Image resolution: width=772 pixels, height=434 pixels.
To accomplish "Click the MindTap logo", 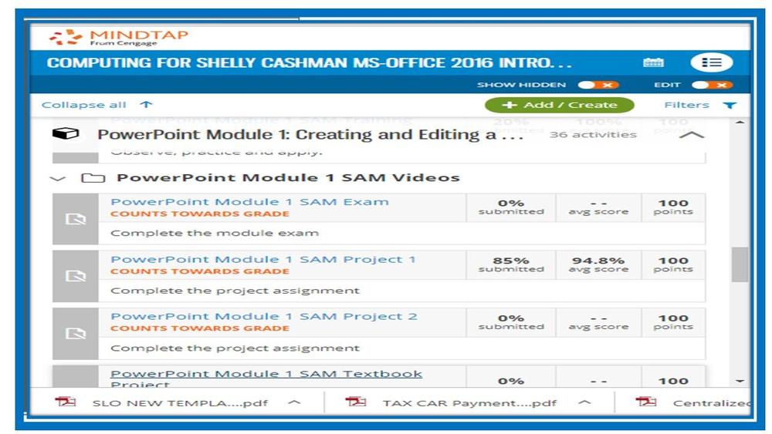I will coord(119,37).
